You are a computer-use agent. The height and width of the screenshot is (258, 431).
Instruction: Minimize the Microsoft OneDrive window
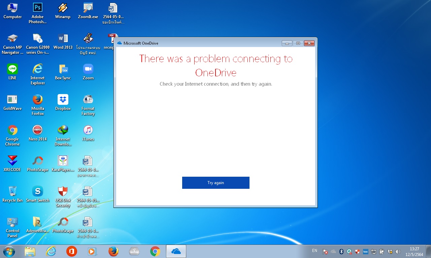tap(287, 43)
